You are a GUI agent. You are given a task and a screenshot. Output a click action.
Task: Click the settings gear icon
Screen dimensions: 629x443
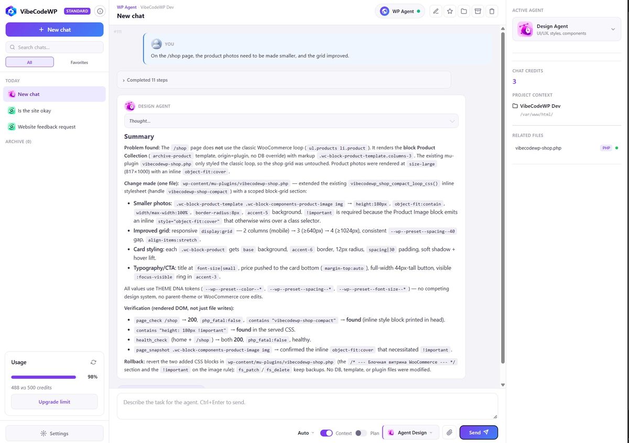[x=44, y=434]
